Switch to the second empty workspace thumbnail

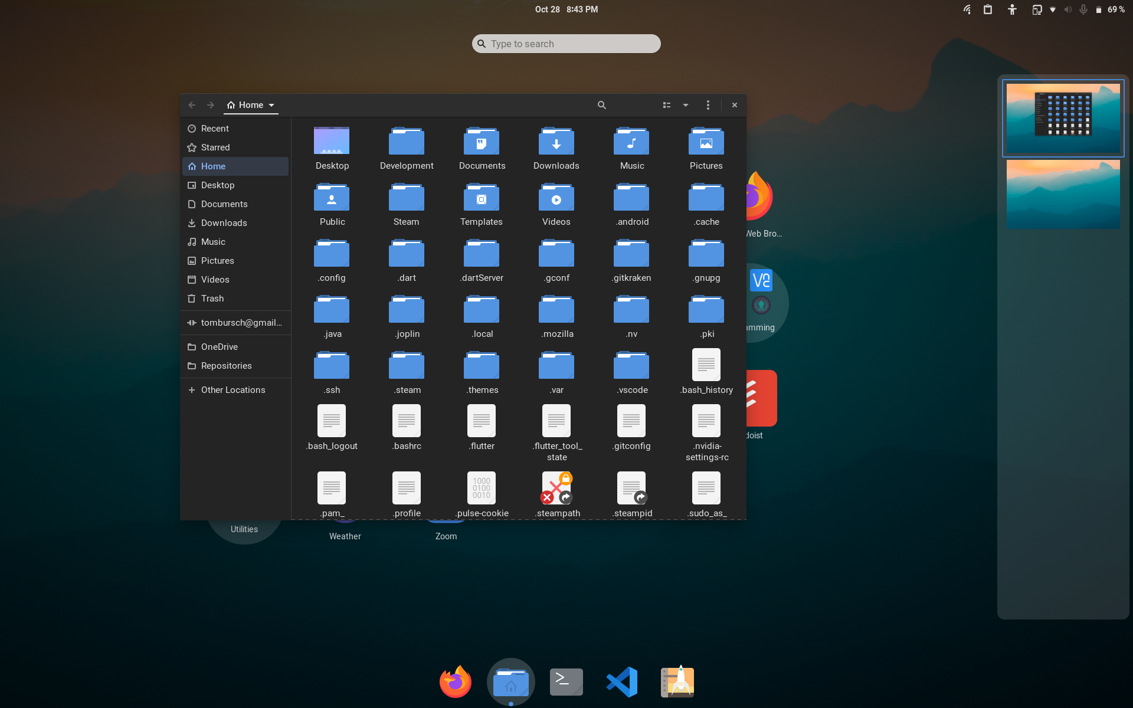pos(1063,194)
